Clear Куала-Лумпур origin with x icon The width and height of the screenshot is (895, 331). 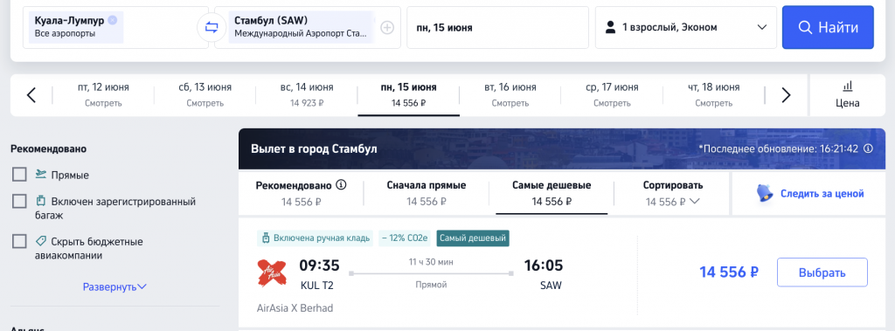(x=113, y=20)
